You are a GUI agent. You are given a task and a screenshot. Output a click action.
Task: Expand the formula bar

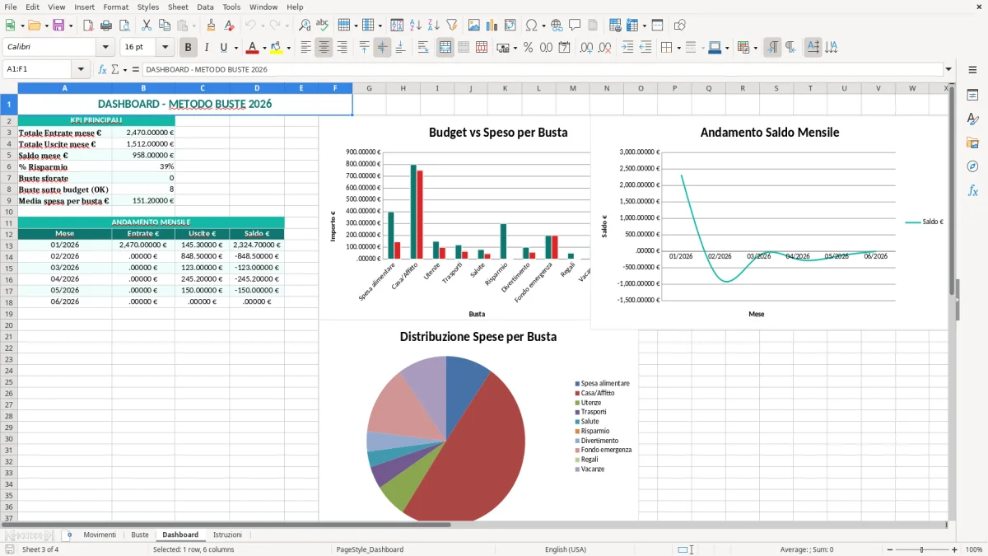click(948, 70)
